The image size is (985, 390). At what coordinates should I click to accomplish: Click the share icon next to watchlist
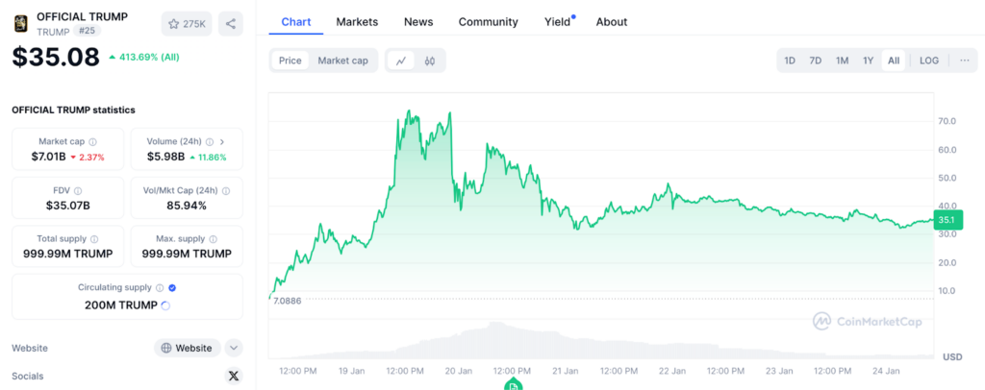pos(231,23)
